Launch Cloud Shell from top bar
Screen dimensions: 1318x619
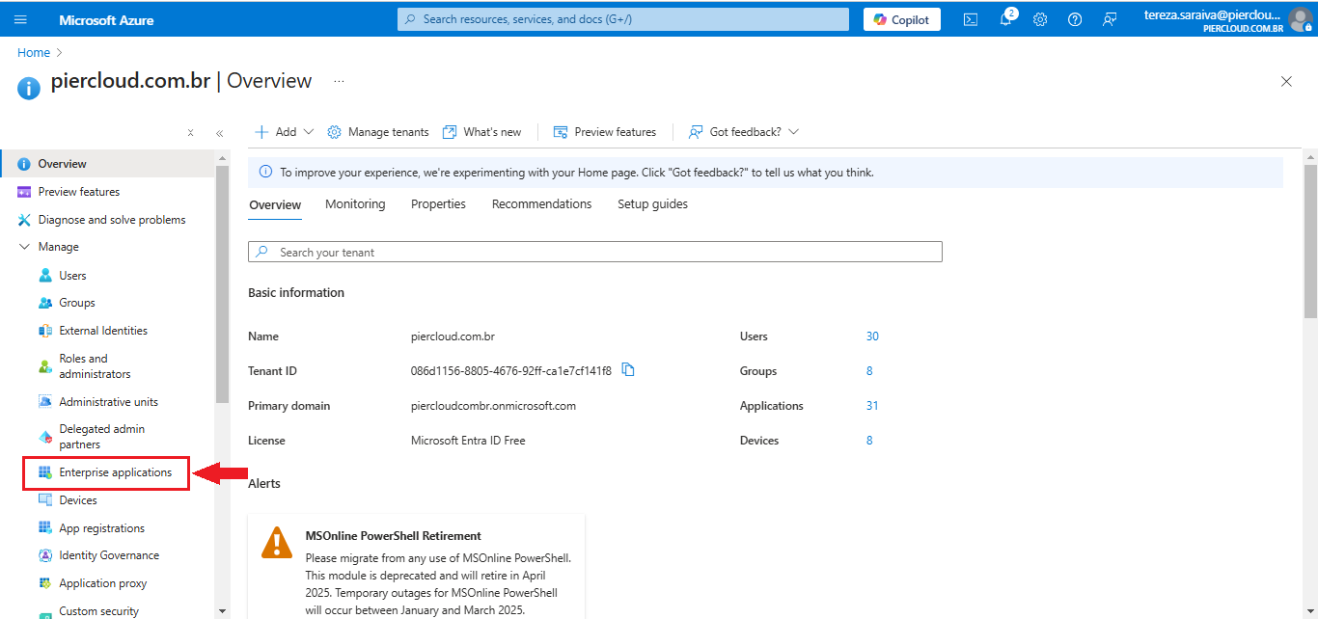[971, 19]
